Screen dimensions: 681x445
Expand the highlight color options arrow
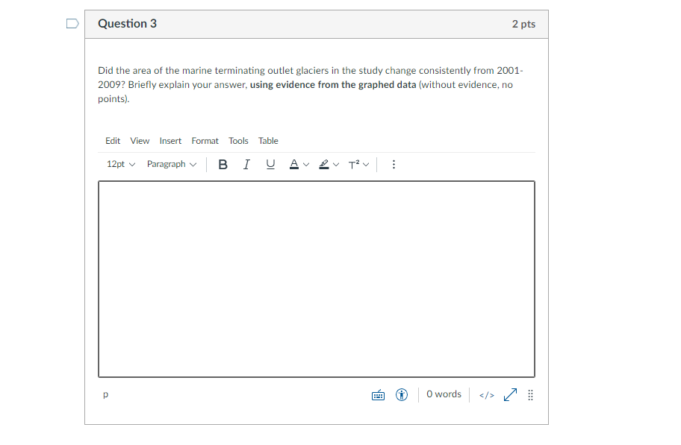(336, 165)
